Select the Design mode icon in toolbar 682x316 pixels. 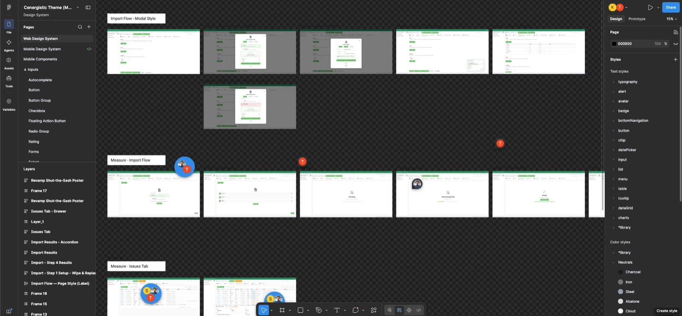tap(399, 310)
